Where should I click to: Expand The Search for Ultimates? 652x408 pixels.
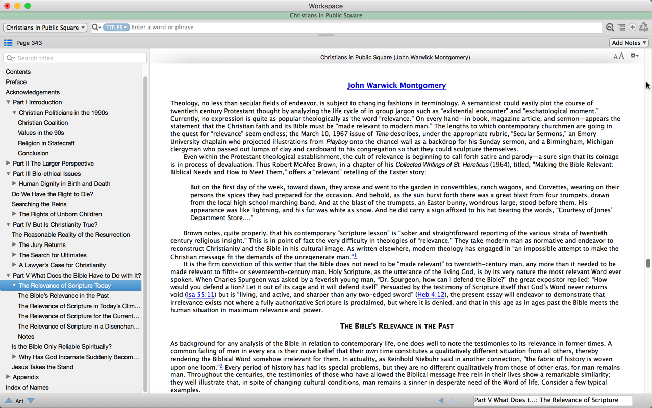point(14,255)
